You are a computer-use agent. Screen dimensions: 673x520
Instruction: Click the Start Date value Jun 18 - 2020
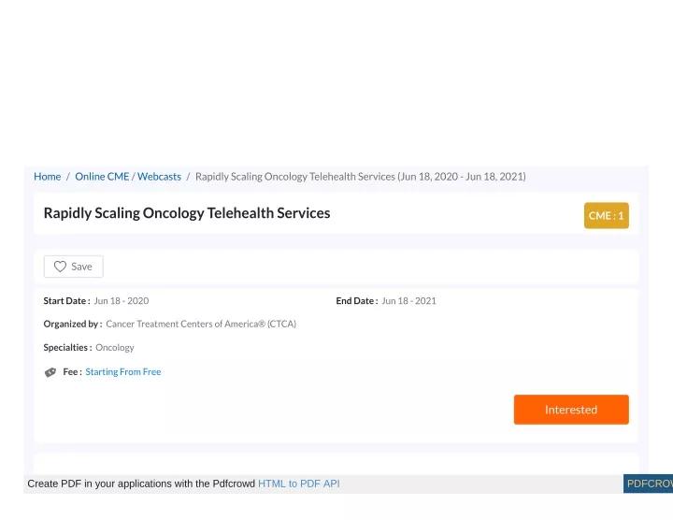tap(122, 301)
